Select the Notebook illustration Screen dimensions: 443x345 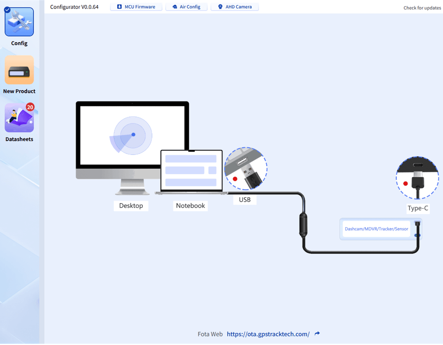191,170
